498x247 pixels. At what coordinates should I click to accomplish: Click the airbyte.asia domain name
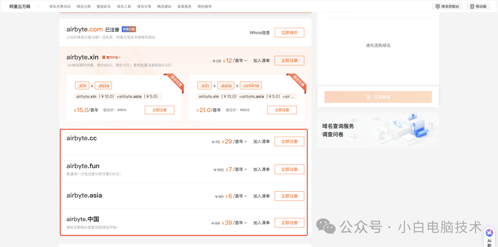(84, 195)
